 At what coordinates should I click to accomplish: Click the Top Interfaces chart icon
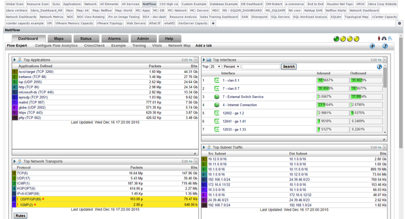(x=209, y=60)
